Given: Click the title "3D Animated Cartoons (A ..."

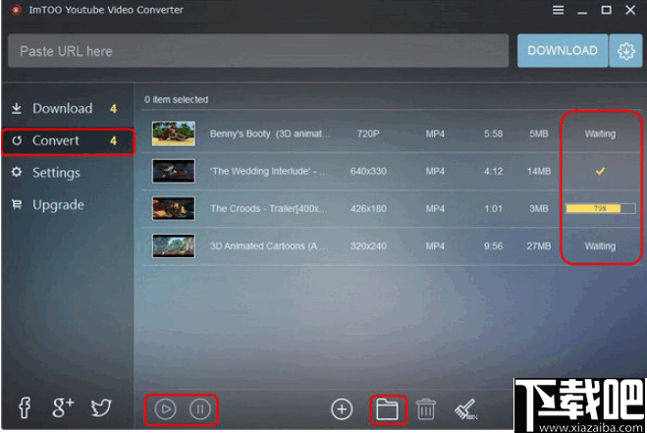Looking at the screenshot, I should click(269, 246).
